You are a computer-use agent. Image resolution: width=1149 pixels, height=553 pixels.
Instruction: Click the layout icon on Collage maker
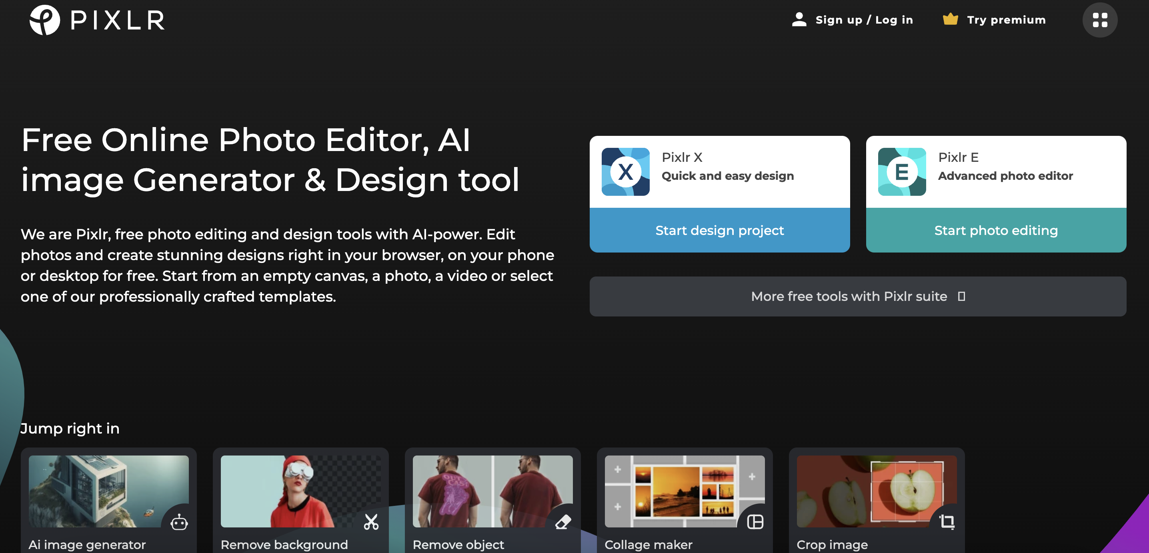pos(755,522)
